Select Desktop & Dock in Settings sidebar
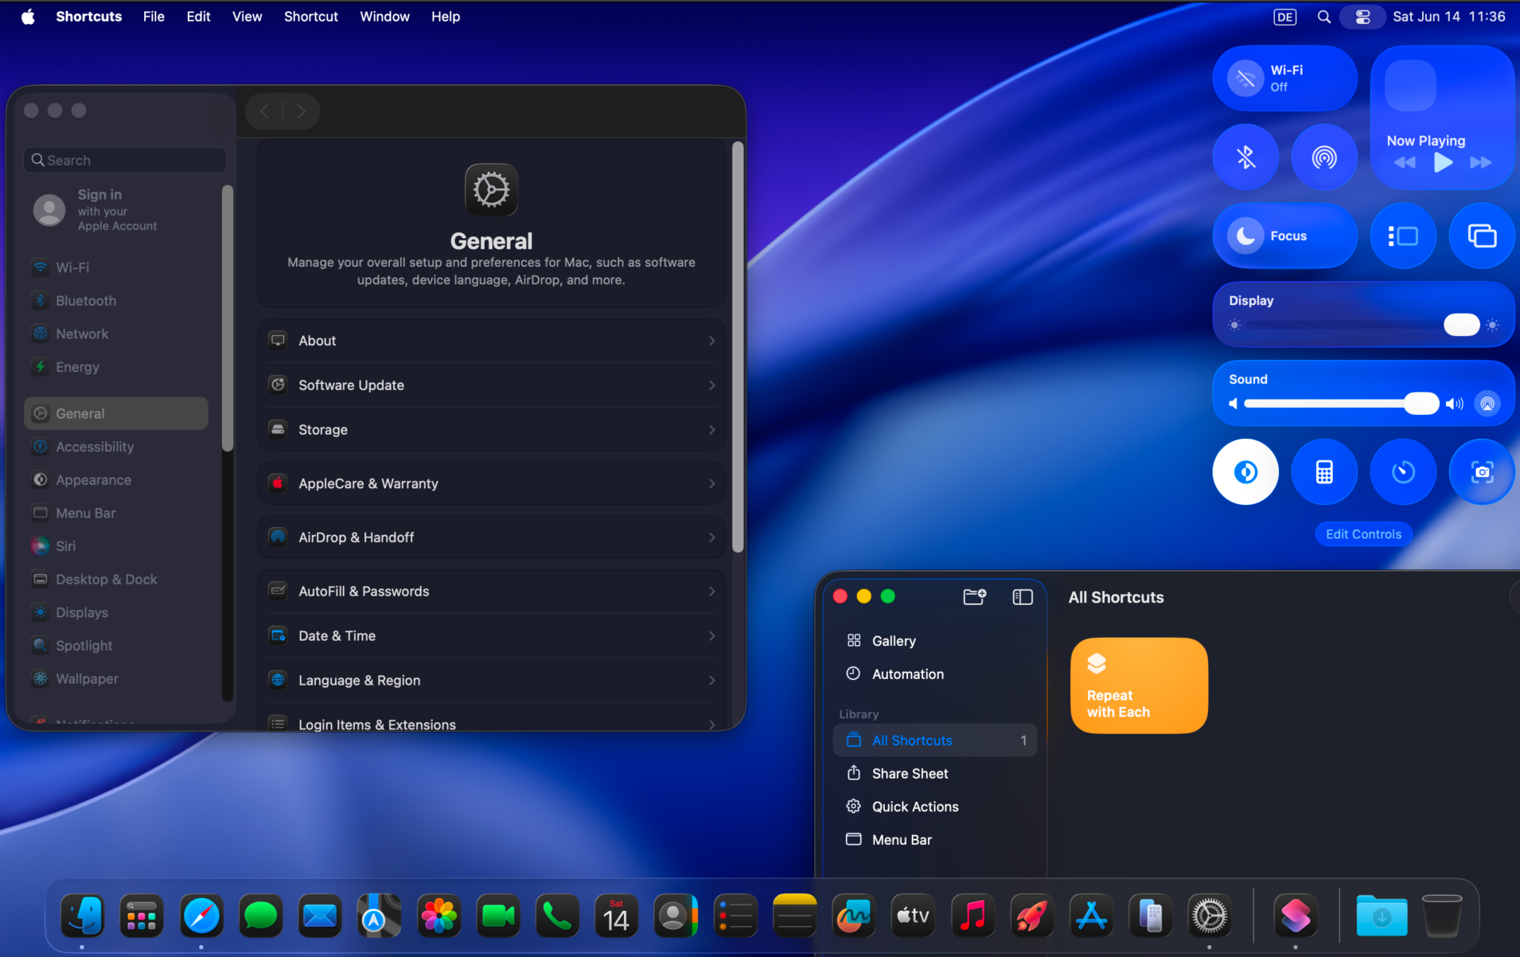 coord(117,580)
